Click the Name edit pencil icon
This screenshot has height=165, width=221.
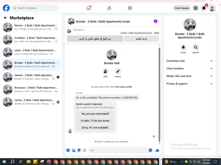tap(118, 71)
